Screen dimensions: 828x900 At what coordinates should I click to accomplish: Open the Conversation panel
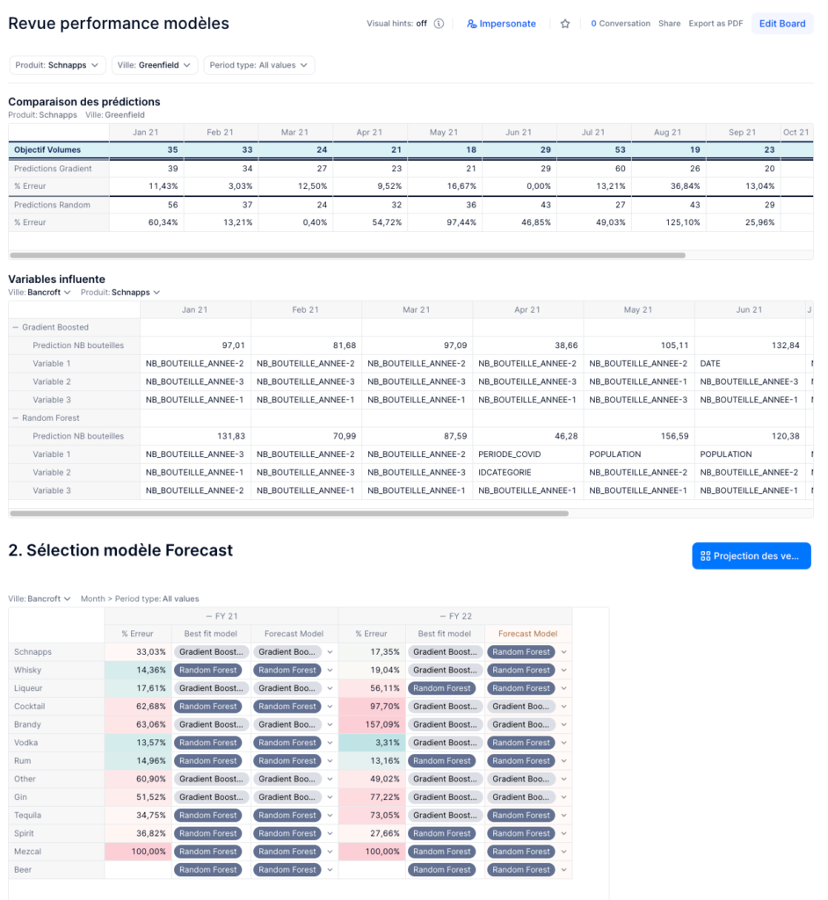(620, 24)
